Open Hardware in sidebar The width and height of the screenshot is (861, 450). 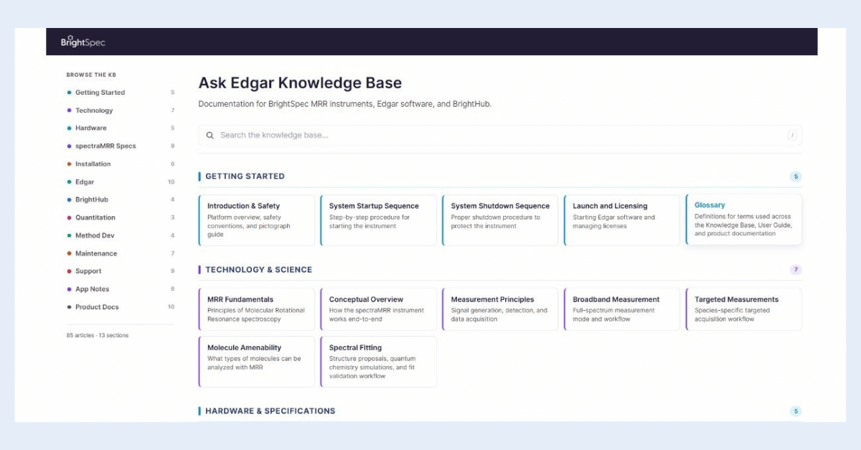(x=121, y=128)
